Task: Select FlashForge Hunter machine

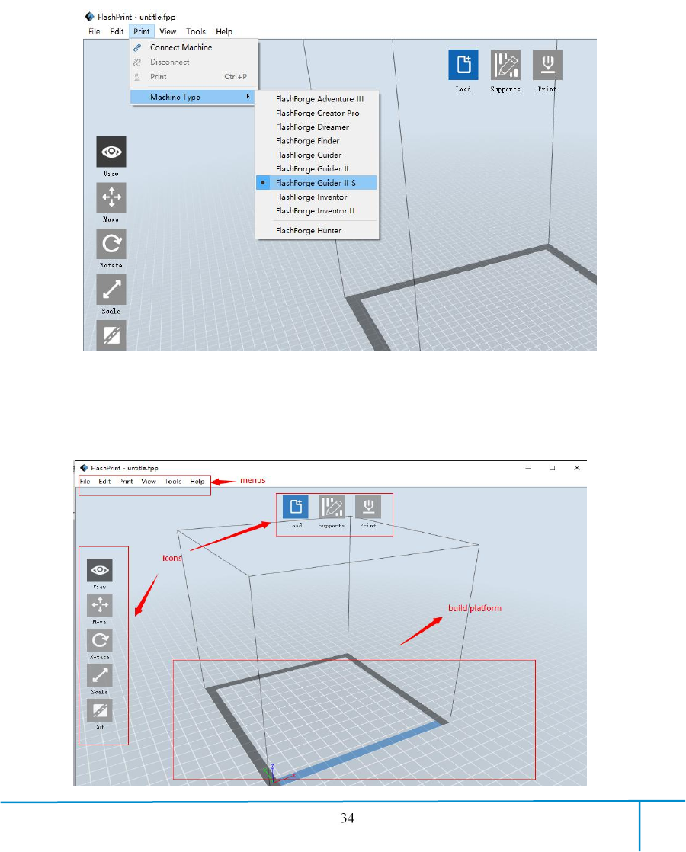Action: (316, 230)
